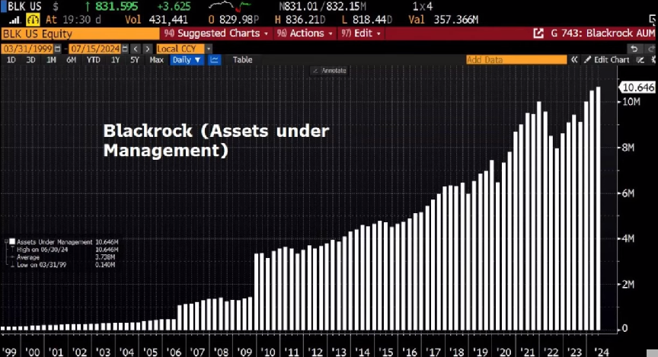Click Edit Chart label
This screenshot has width=658, height=357.
612,60
